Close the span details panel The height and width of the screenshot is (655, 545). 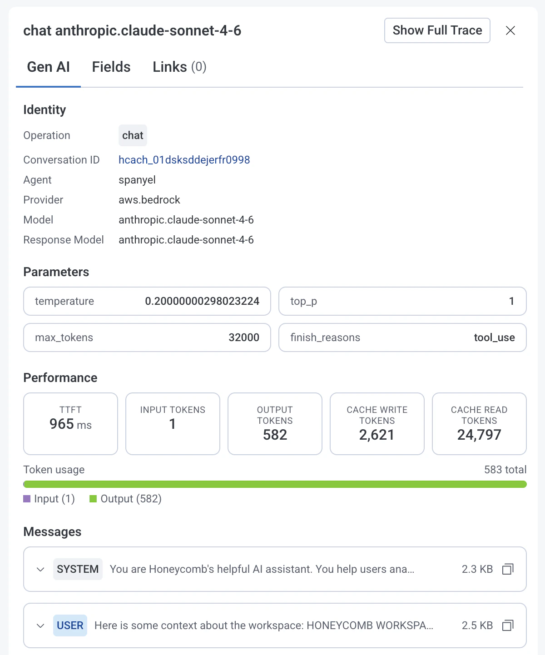point(510,30)
